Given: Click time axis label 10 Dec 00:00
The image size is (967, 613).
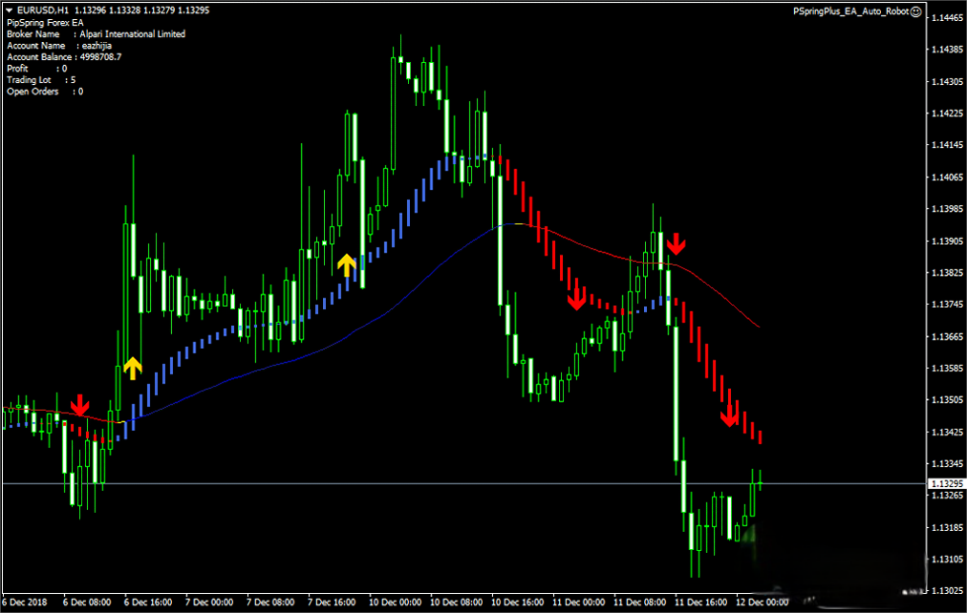Looking at the screenshot, I should coord(395,602).
